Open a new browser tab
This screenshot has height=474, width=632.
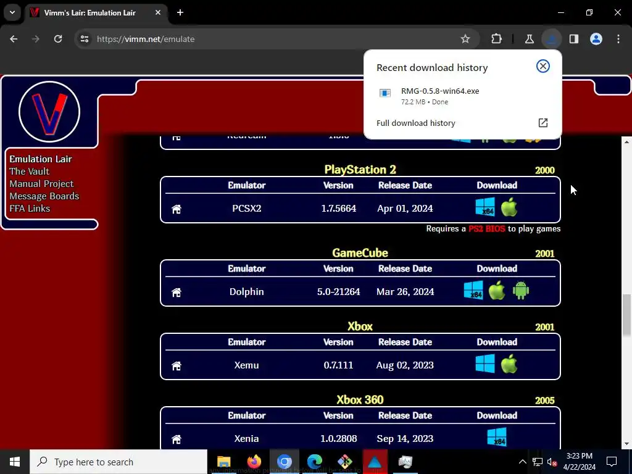pos(180,12)
